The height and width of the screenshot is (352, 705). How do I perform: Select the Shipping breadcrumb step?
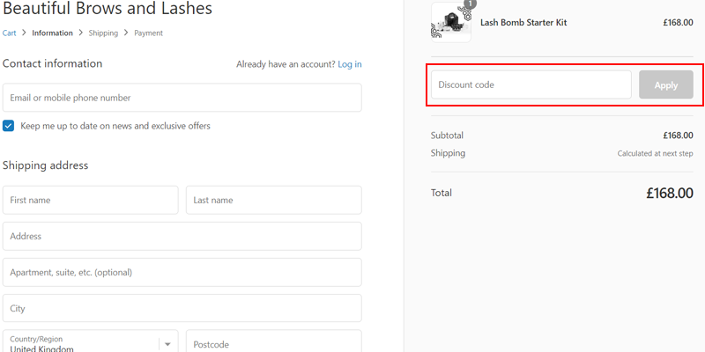[103, 33]
